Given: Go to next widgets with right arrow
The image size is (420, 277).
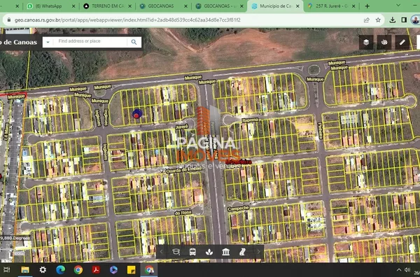Looking at the screenshot, I should click(258, 252).
